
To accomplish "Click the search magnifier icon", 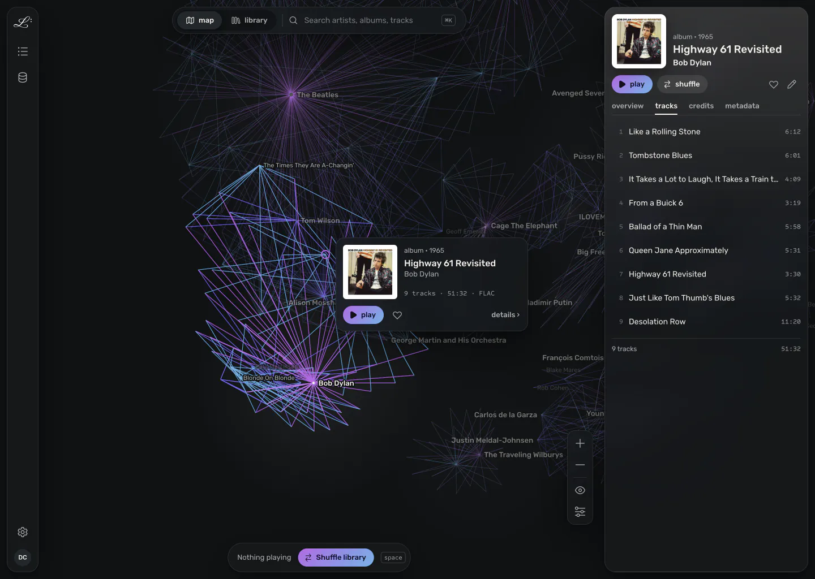I will pyautogui.click(x=293, y=20).
